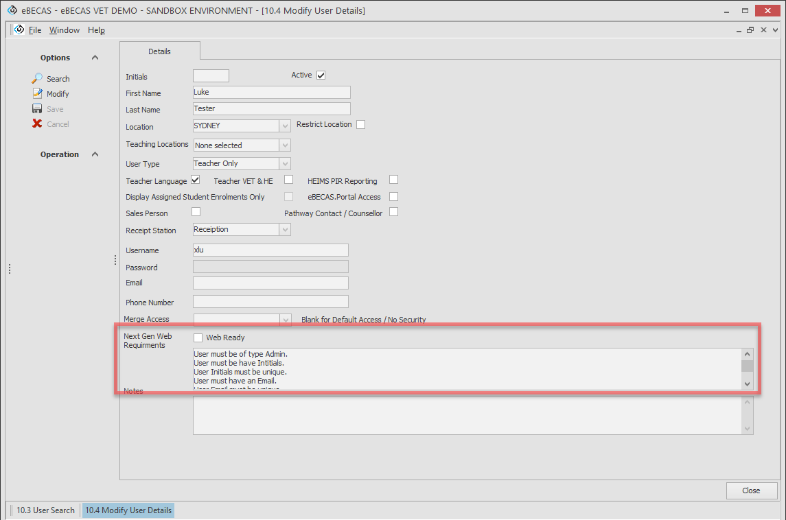The height and width of the screenshot is (520, 786).
Task: Click the Modify pencil icon
Action: tap(37, 94)
